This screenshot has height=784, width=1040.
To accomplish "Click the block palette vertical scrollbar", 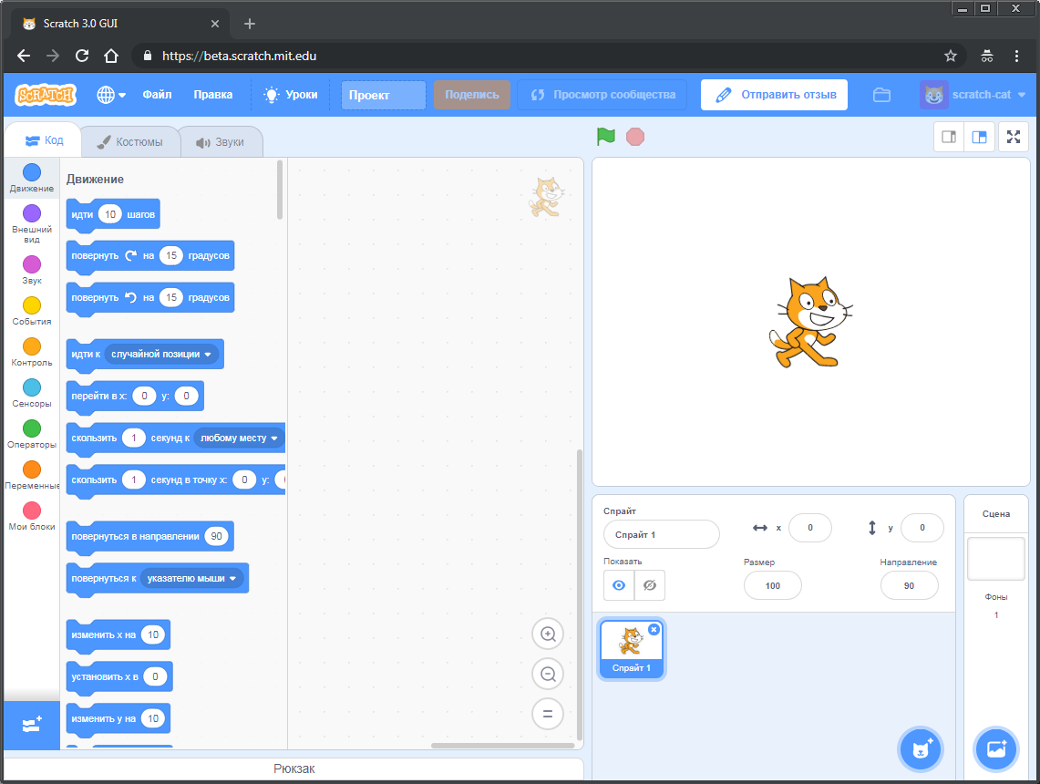I will tap(280, 190).
